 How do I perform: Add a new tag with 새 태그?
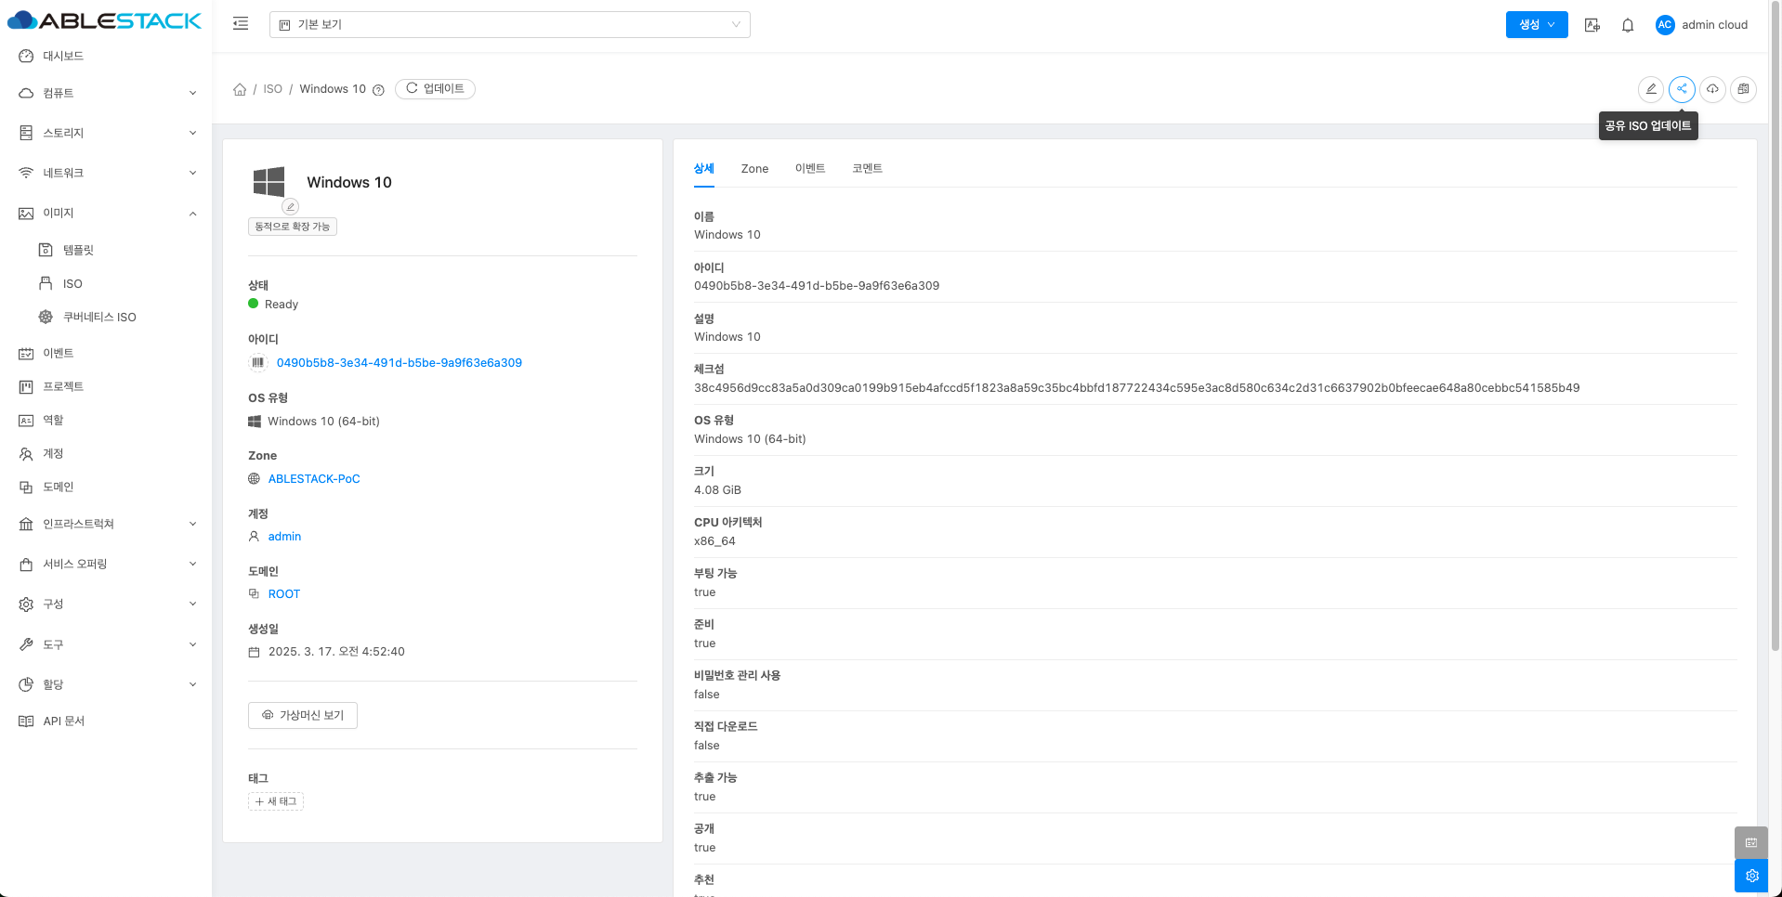pyautogui.click(x=276, y=801)
